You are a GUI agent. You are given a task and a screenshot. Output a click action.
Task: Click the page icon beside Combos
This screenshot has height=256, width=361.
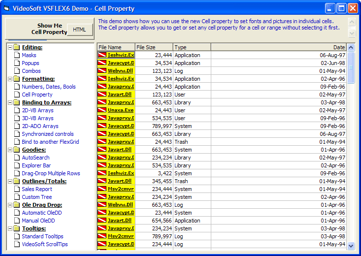(17, 71)
